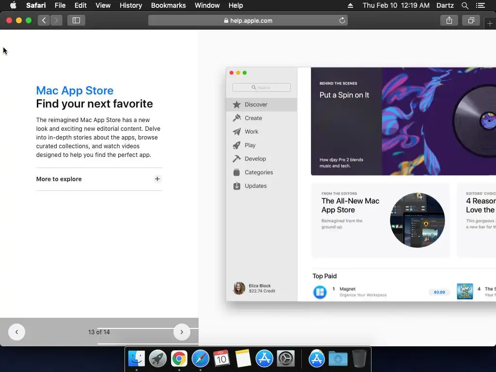Viewport: 496px width, 372px height.
Task: Open Safari from the Dock
Action: [200, 359]
